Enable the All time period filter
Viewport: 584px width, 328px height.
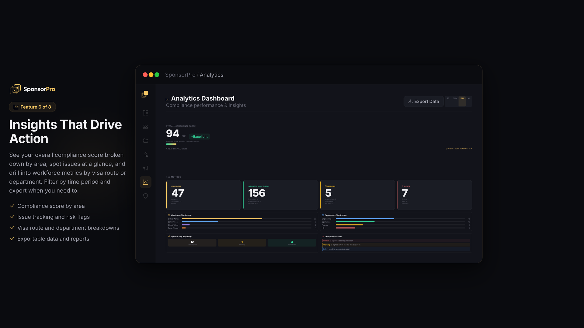(x=469, y=98)
